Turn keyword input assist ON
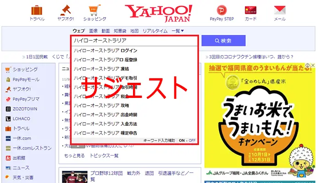This screenshot has width=321, height=183. point(182,140)
